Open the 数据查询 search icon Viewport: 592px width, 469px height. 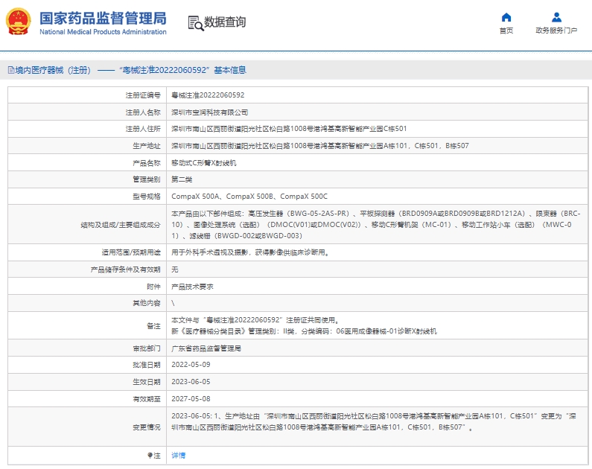point(196,23)
